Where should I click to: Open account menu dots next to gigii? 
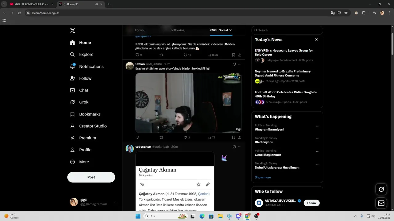(116, 202)
